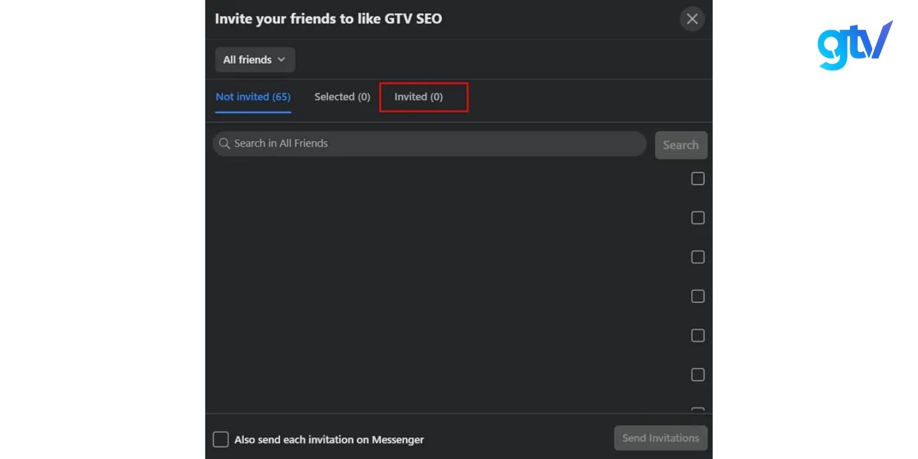
Task: Click the magnifying glass search icon
Action: click(224, 143)
